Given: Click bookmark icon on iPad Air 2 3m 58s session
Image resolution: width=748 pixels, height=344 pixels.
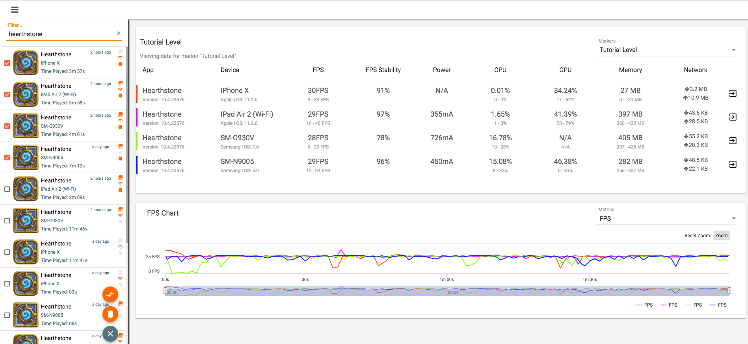Looking at the screenshot, I should pyautogui.click(x=120, y=96).
